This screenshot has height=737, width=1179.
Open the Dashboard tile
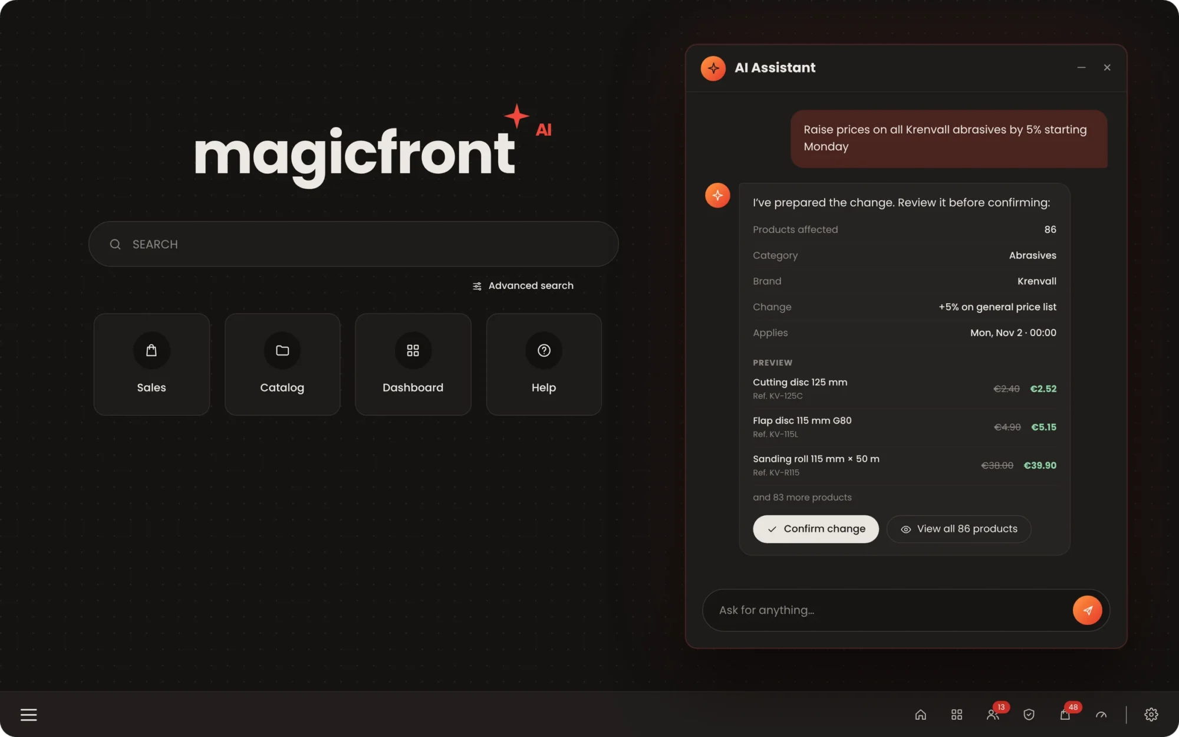click(x=413, y=364)
